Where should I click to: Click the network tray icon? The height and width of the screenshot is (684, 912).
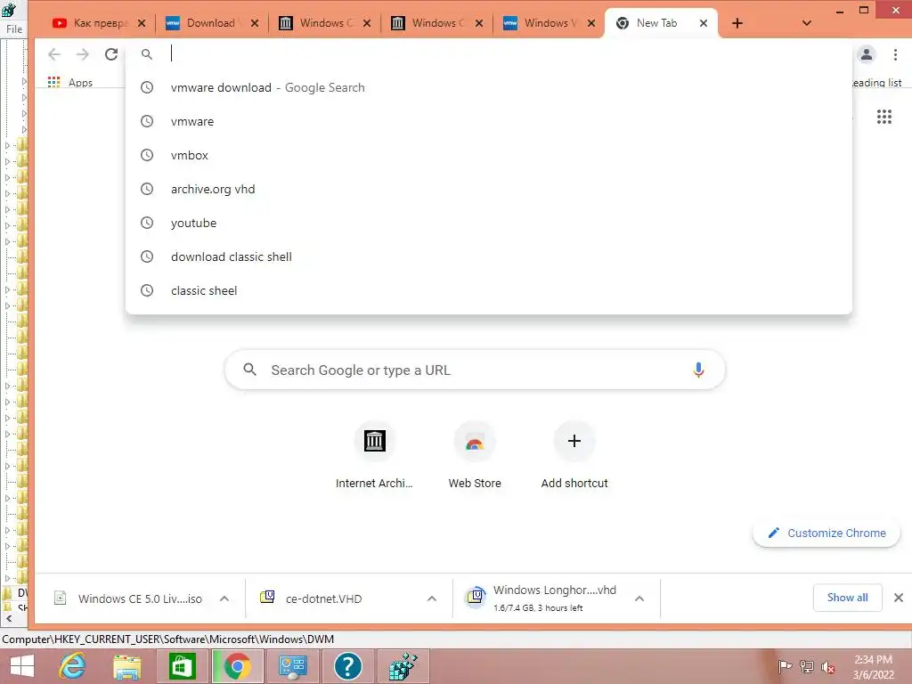pos(807,666)
